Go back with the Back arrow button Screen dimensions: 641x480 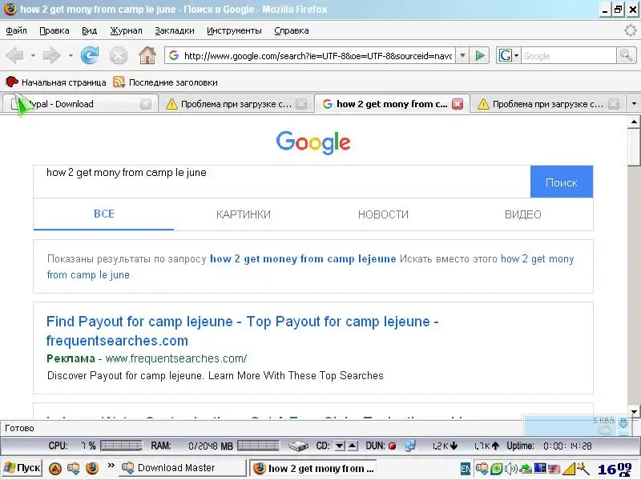(15, 55)
